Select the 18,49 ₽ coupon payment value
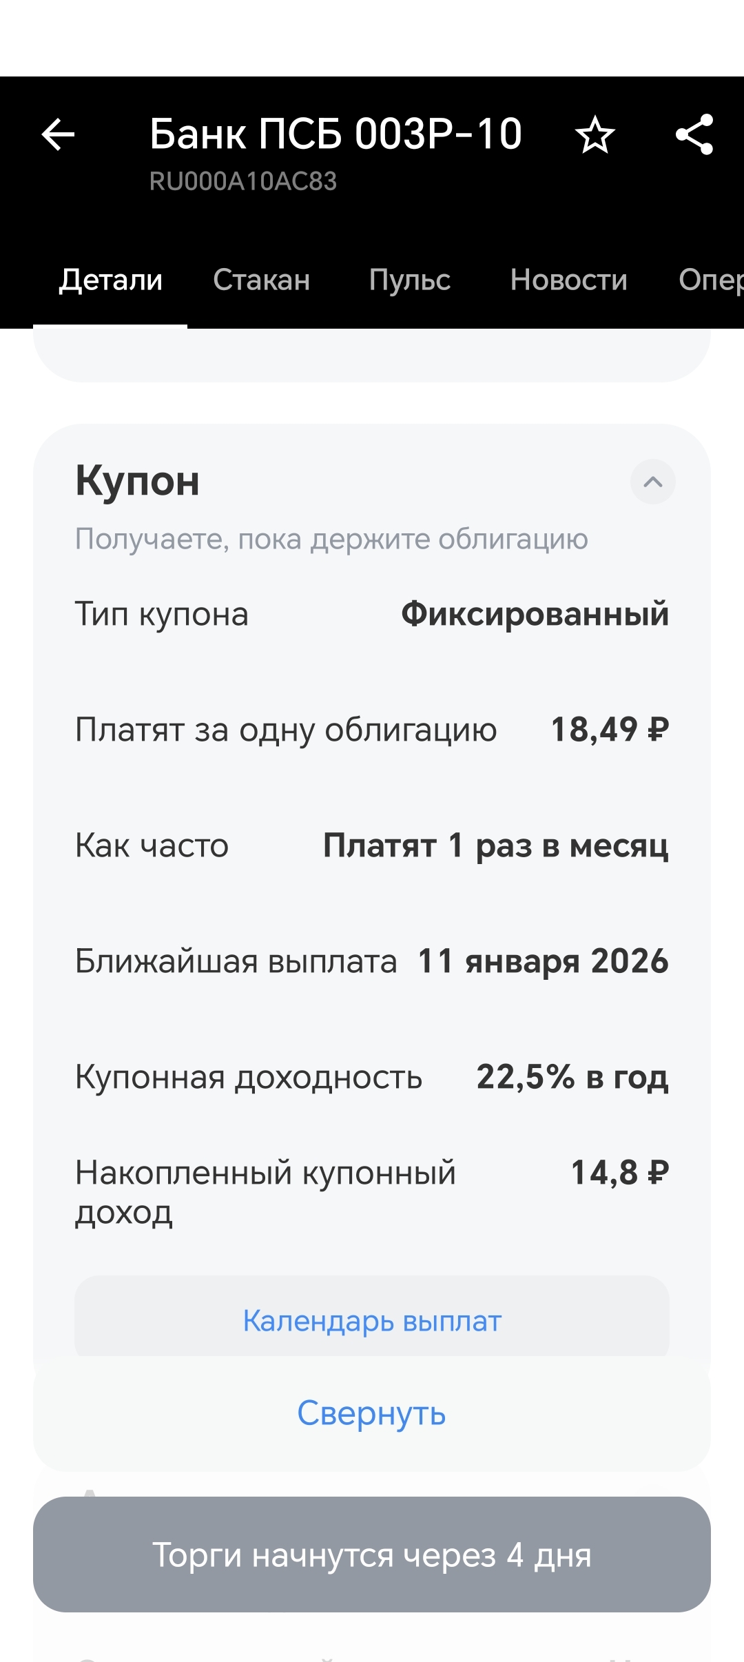744x1662 pixels. click(610, 729)
